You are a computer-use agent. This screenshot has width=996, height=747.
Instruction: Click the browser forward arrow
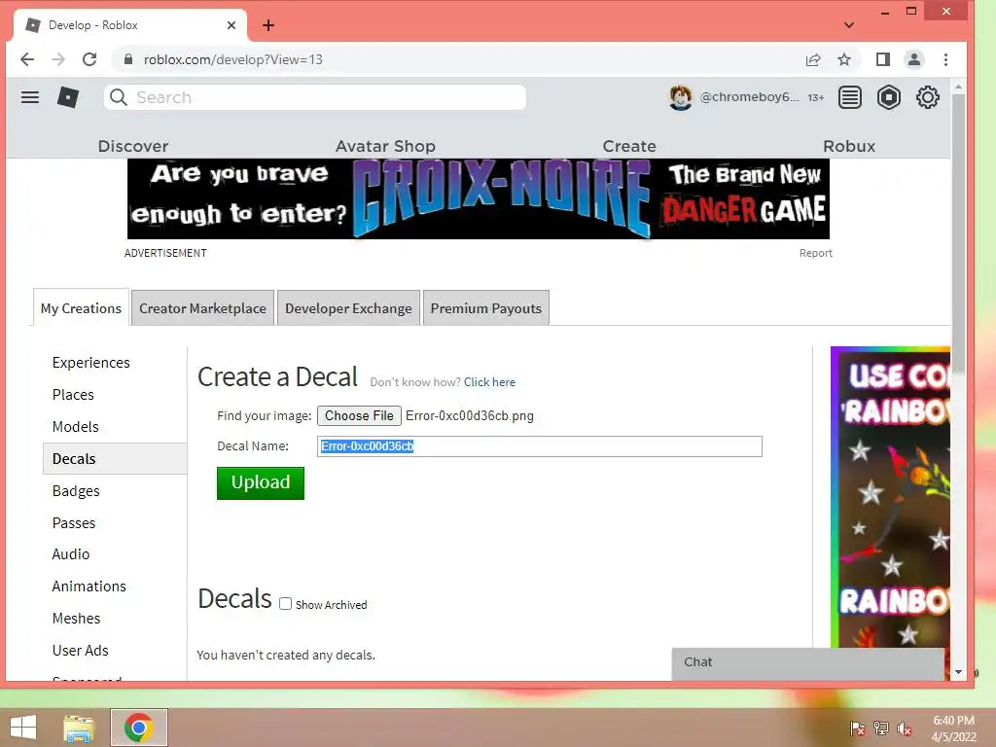point(58,59)
